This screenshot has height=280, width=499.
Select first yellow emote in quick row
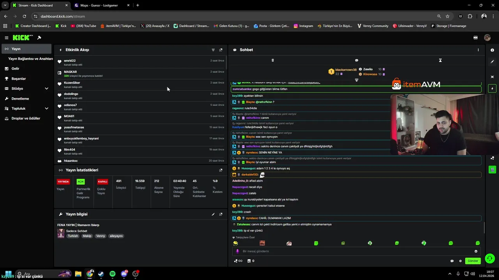click(235, 243)
